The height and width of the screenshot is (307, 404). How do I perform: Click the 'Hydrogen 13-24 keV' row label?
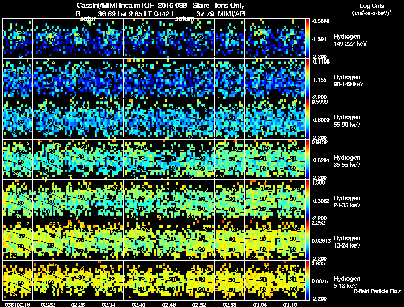(347, 242)
